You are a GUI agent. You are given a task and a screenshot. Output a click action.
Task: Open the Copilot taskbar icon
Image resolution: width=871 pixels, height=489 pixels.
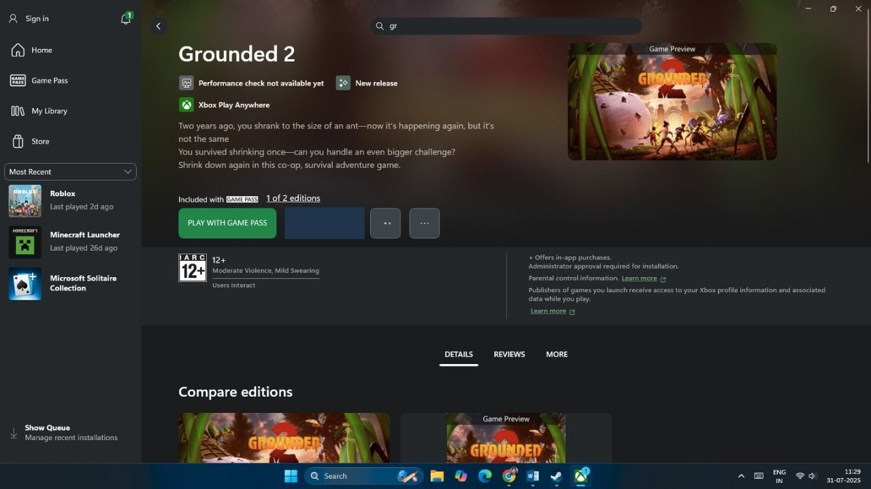pyautogui.click(x=461, y=476)
